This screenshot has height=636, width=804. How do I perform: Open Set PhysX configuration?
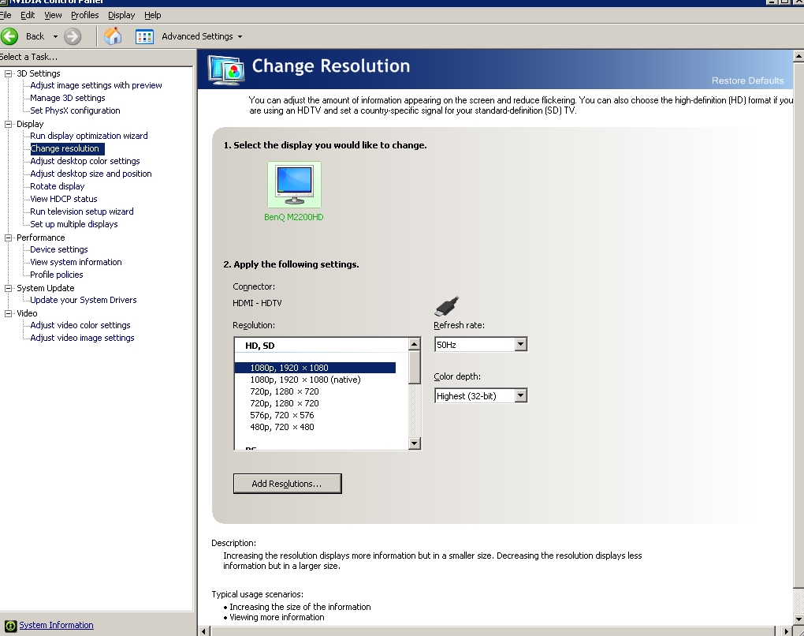[75, 110]
